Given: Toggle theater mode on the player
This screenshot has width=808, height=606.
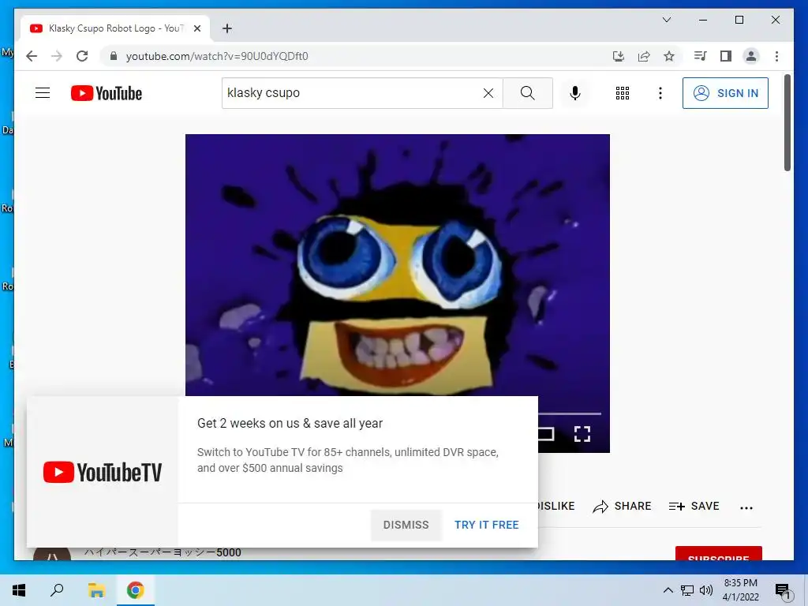Looking at the screenshot, I should pyautogui.click(x=546, y=434).
